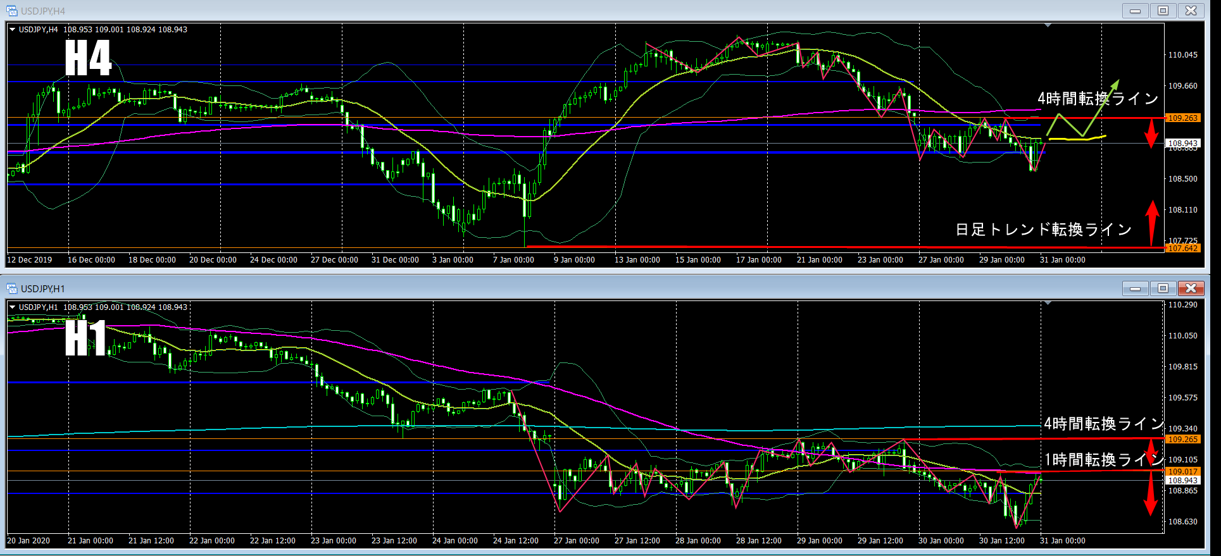
Task: Select the 109.265 price tag in H1 chart
Action: 1182,439
